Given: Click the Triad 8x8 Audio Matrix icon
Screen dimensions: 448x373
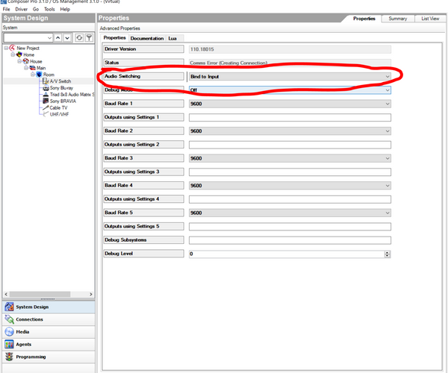Looking at the screenshot, I should tap(46, 95).
